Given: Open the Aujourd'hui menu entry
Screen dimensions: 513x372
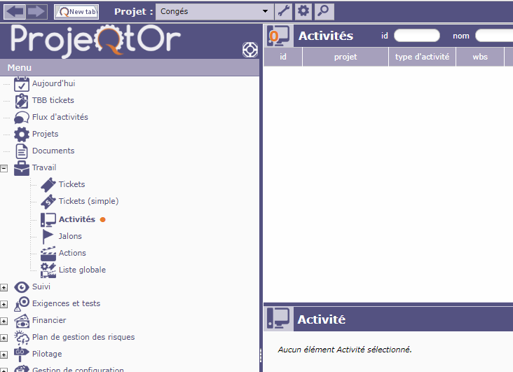Looking at the screenshot, I should coord(54,83).
